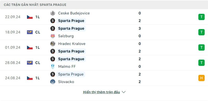This screenshot has width=208, height=101.
Task: Click the green T badge for Malmo match
Action: [201, 63]
